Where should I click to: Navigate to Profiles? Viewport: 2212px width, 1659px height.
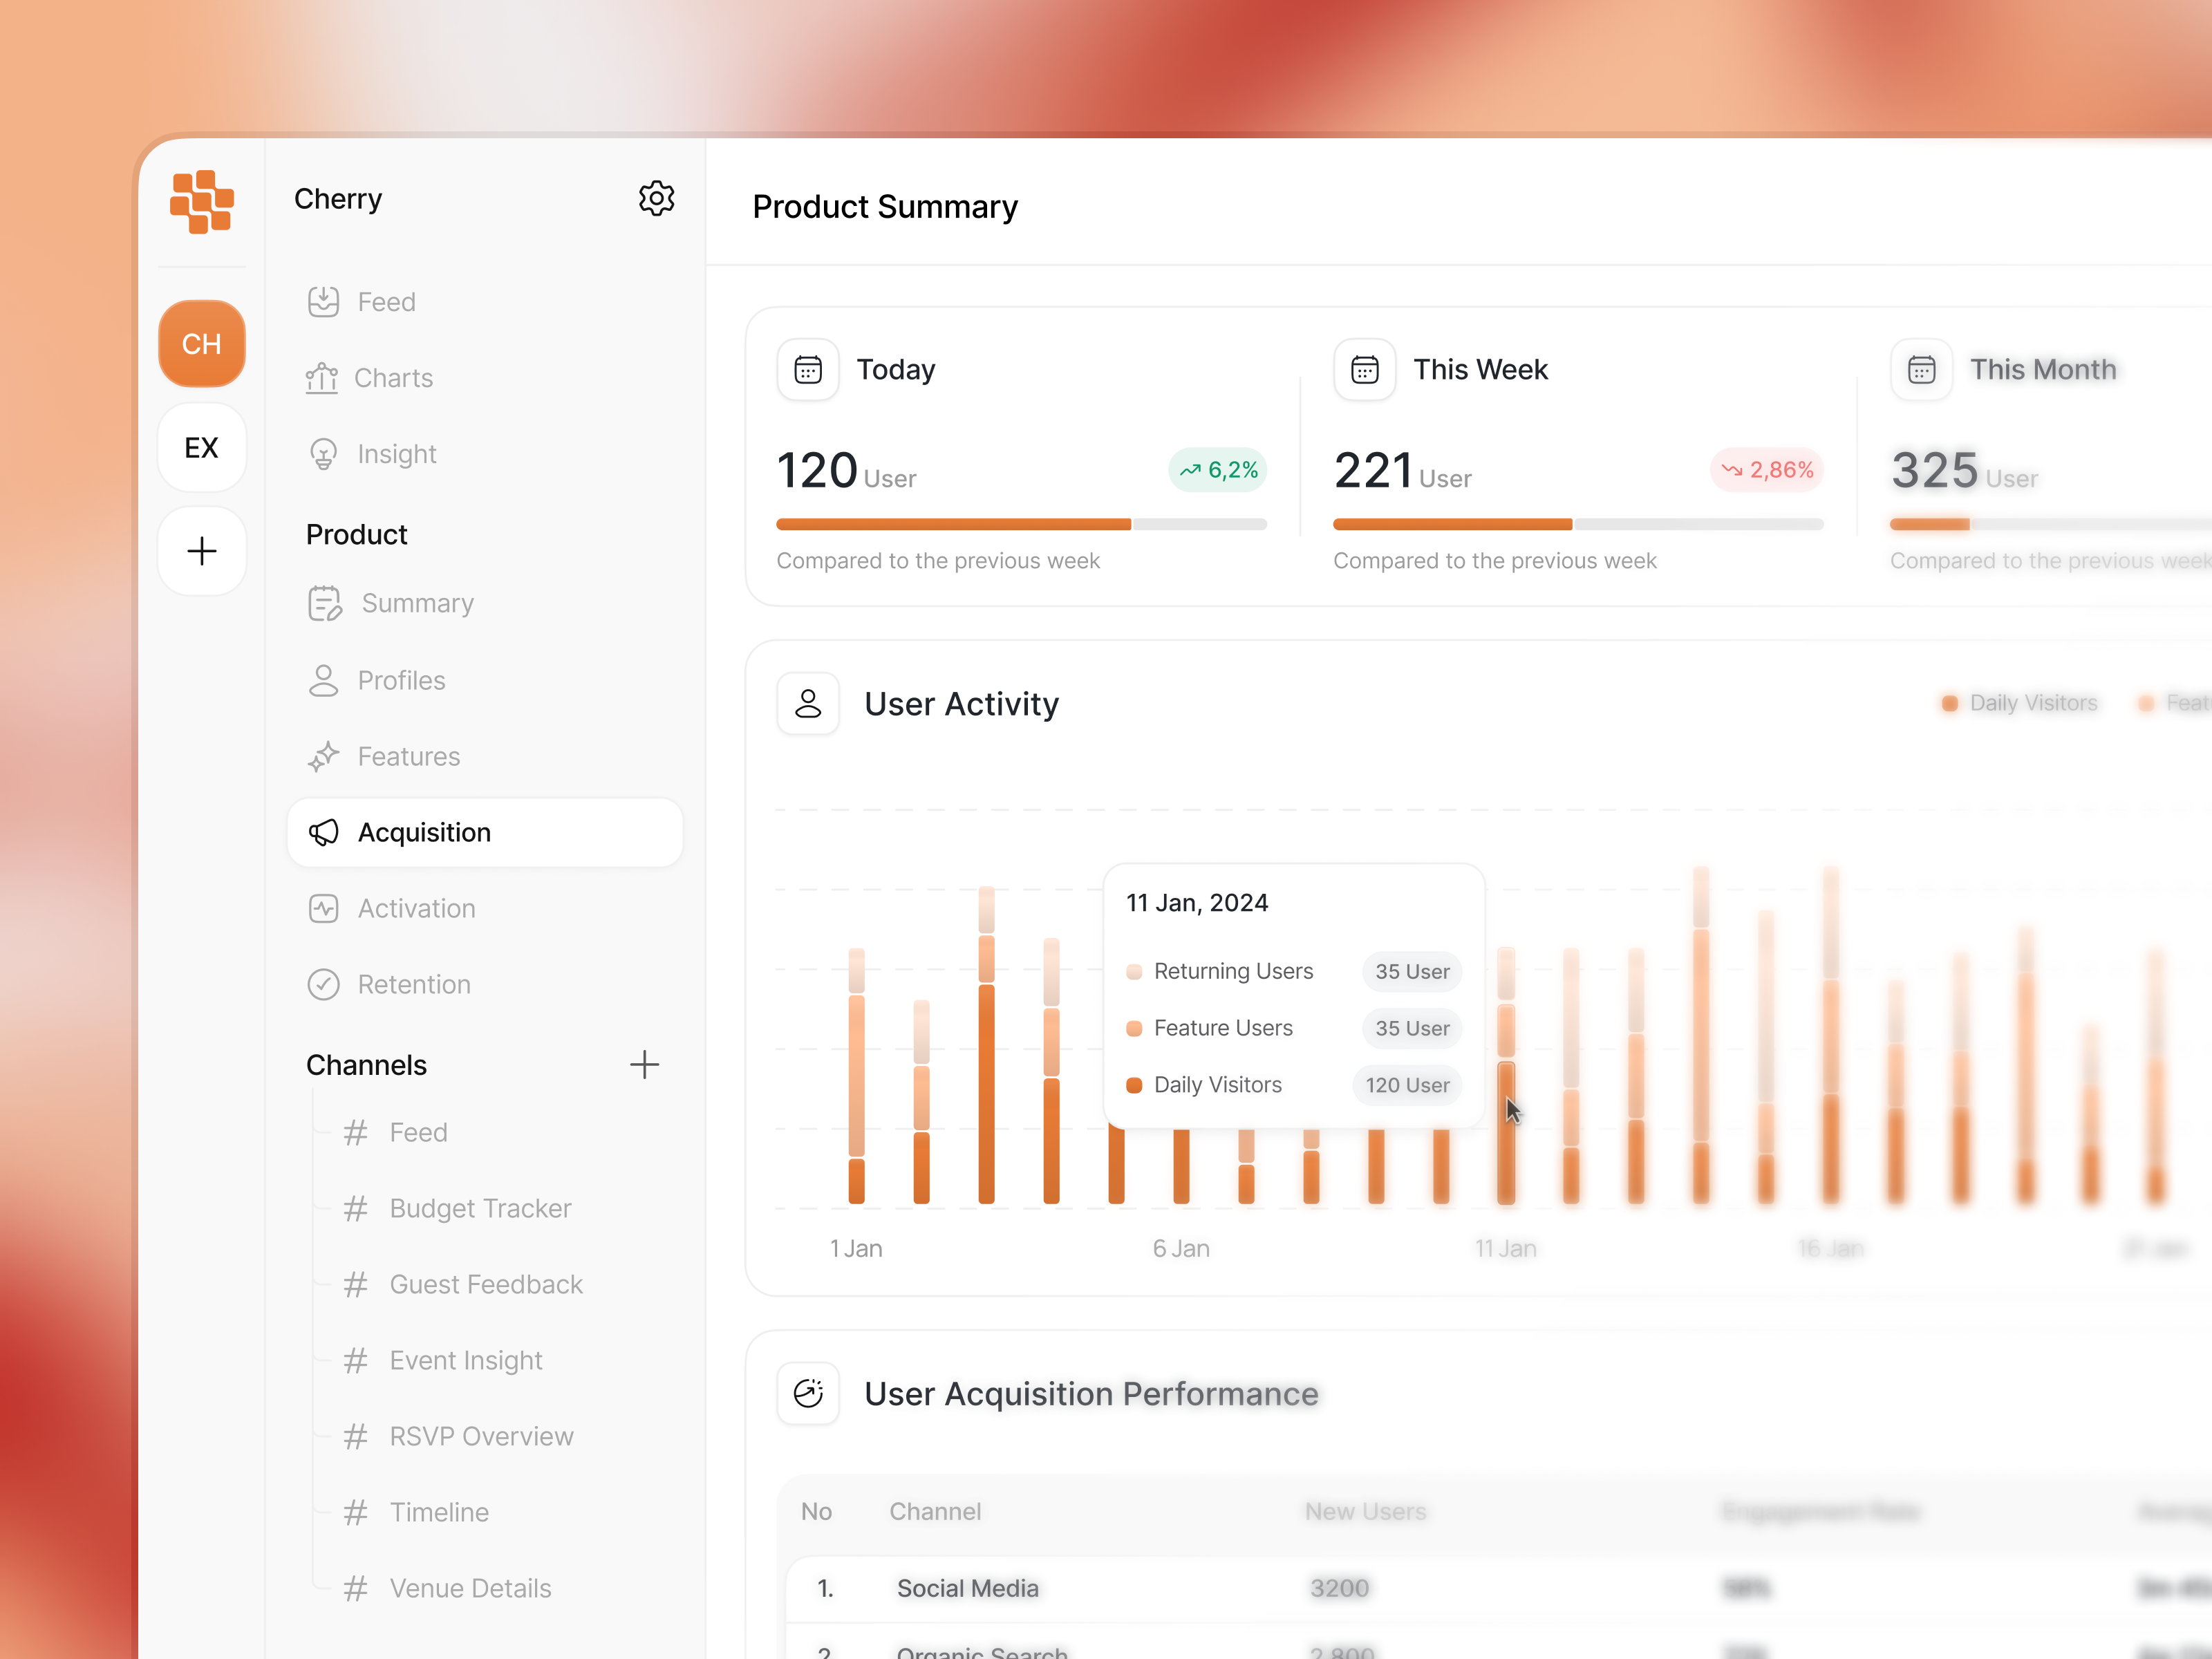(401, 680)
